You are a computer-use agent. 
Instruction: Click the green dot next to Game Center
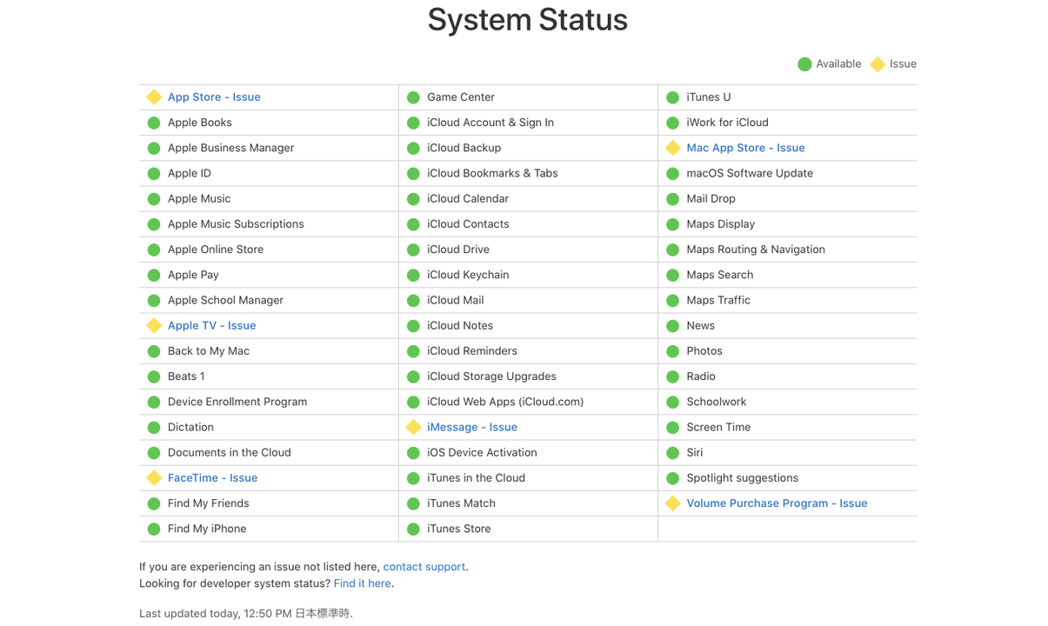pos(413,97)
